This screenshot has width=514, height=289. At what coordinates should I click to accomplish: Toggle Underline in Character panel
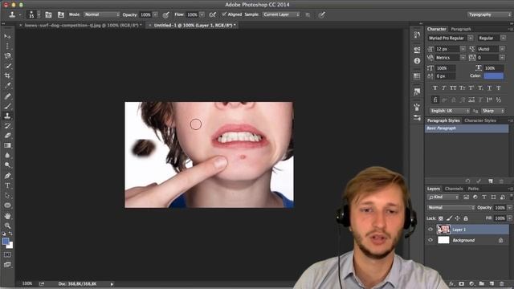[x=489, y=88]
